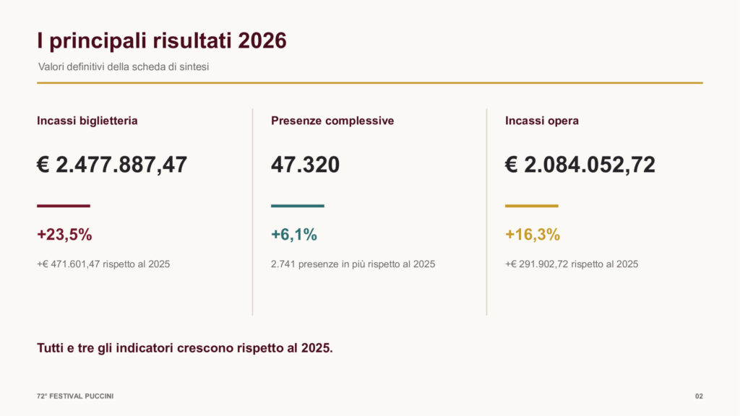
Task: Click the teal accent bar under attendance
Action: tap(298, 206)
